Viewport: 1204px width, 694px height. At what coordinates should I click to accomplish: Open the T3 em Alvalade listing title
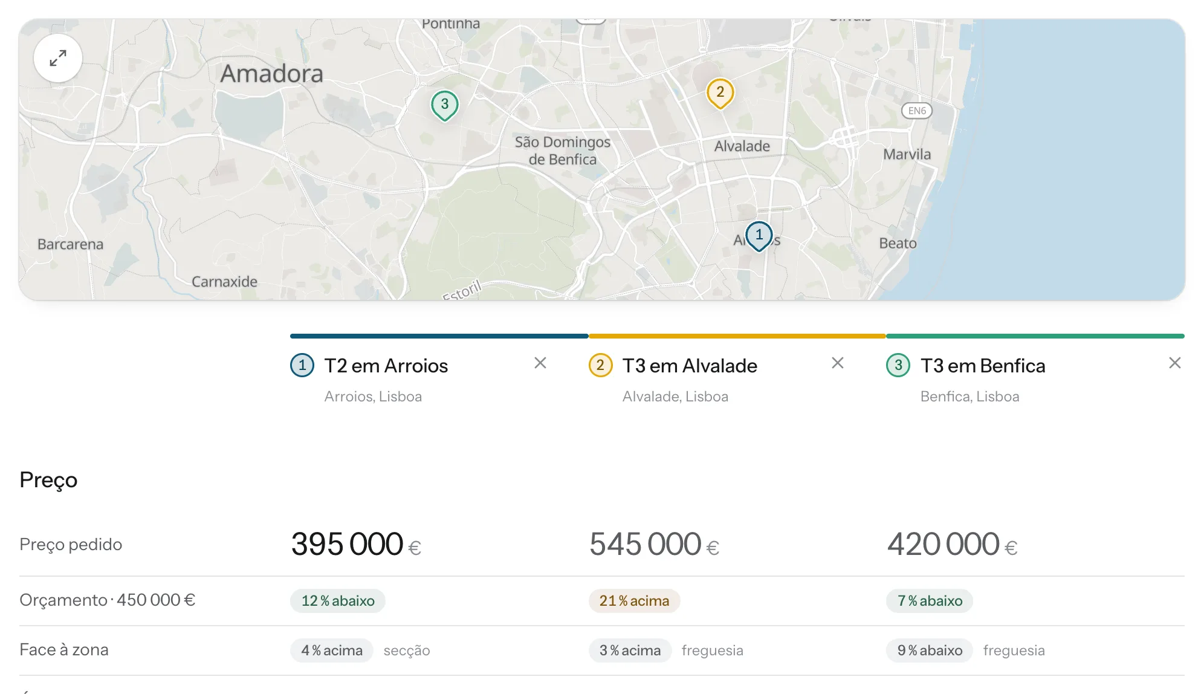click(690, 366)
